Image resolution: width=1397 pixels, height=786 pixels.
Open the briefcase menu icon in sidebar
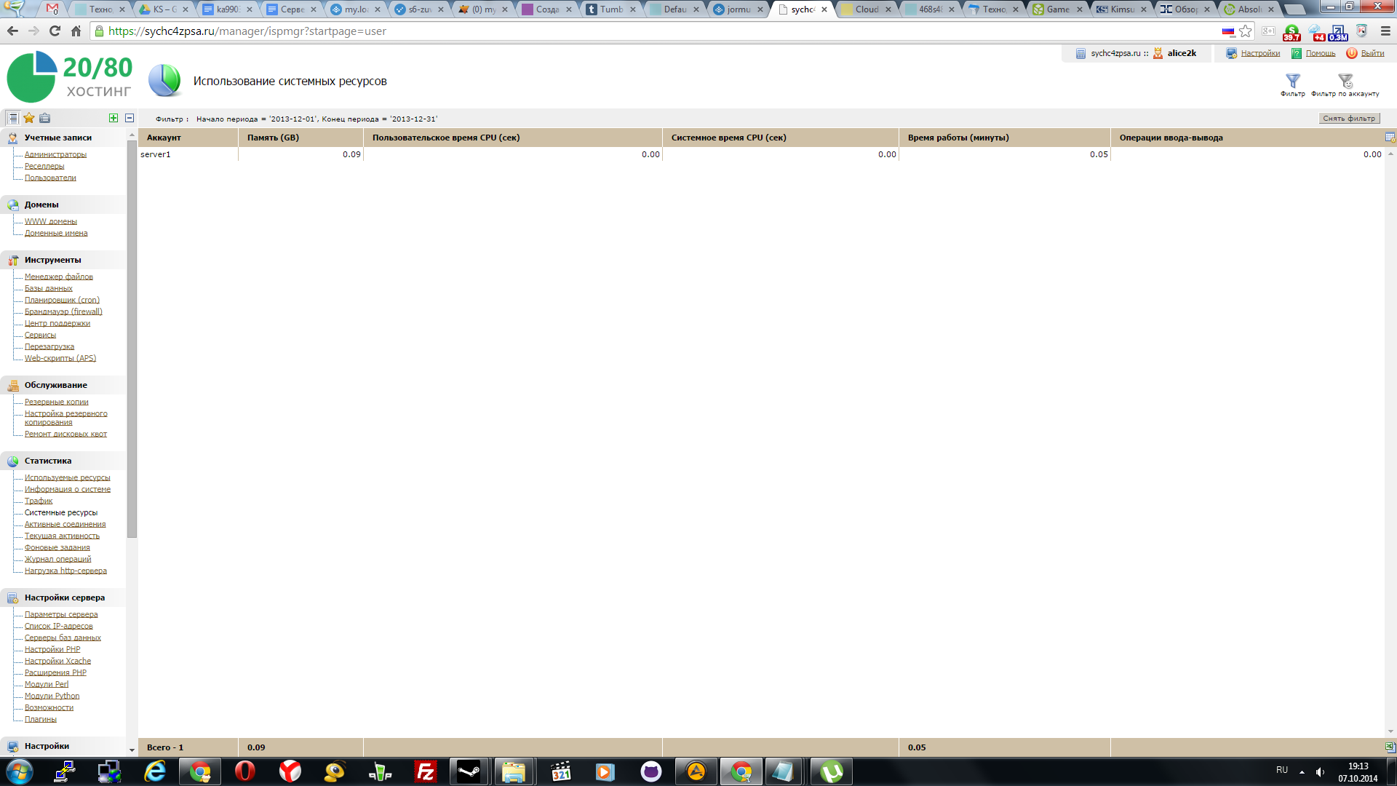click(x=45, y=118)
